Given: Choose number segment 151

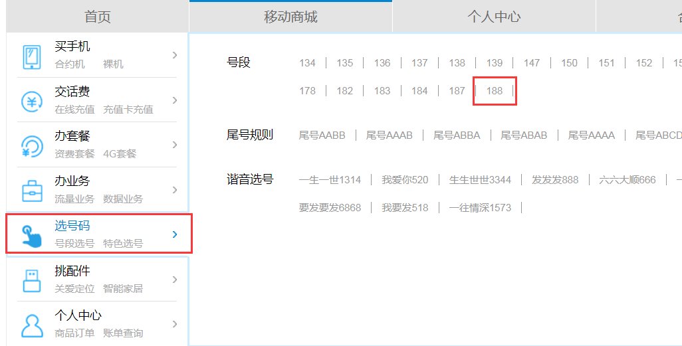Looking at the screenshot, I should [x=606, y=63].
